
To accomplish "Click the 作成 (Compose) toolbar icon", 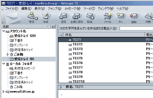I will [x=45, y=16].
